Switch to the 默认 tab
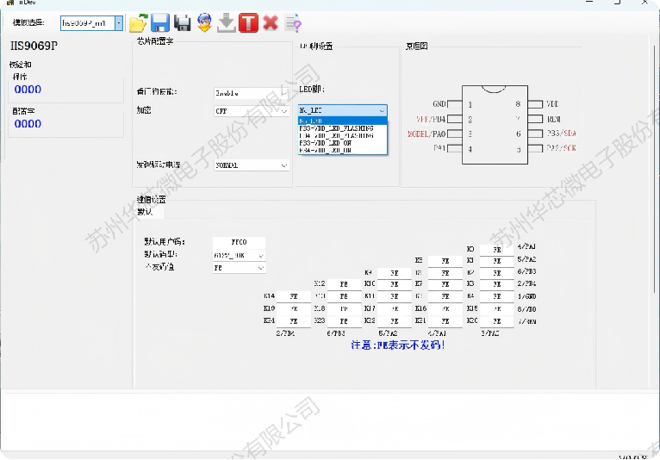The image size is (660, 460). tap(150, 212)
